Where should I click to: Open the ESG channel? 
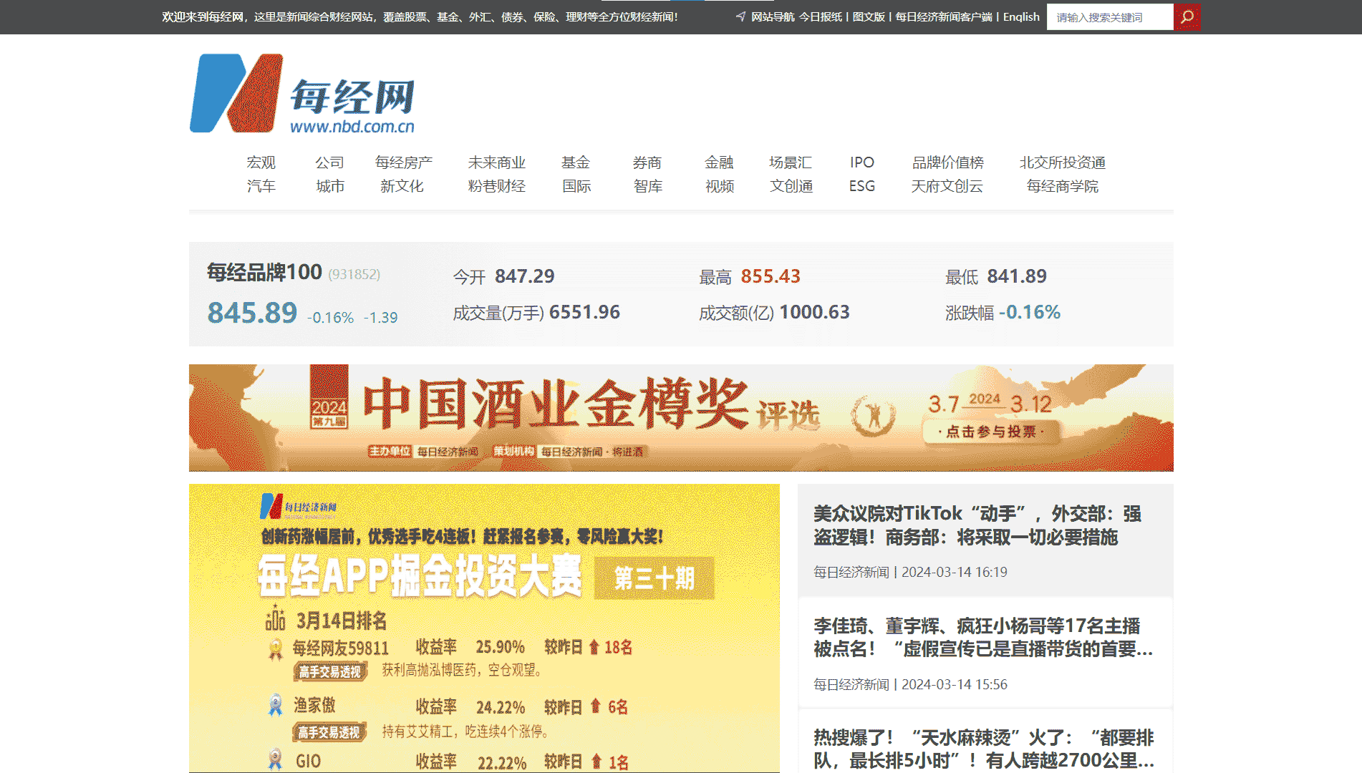click(862, 186)
